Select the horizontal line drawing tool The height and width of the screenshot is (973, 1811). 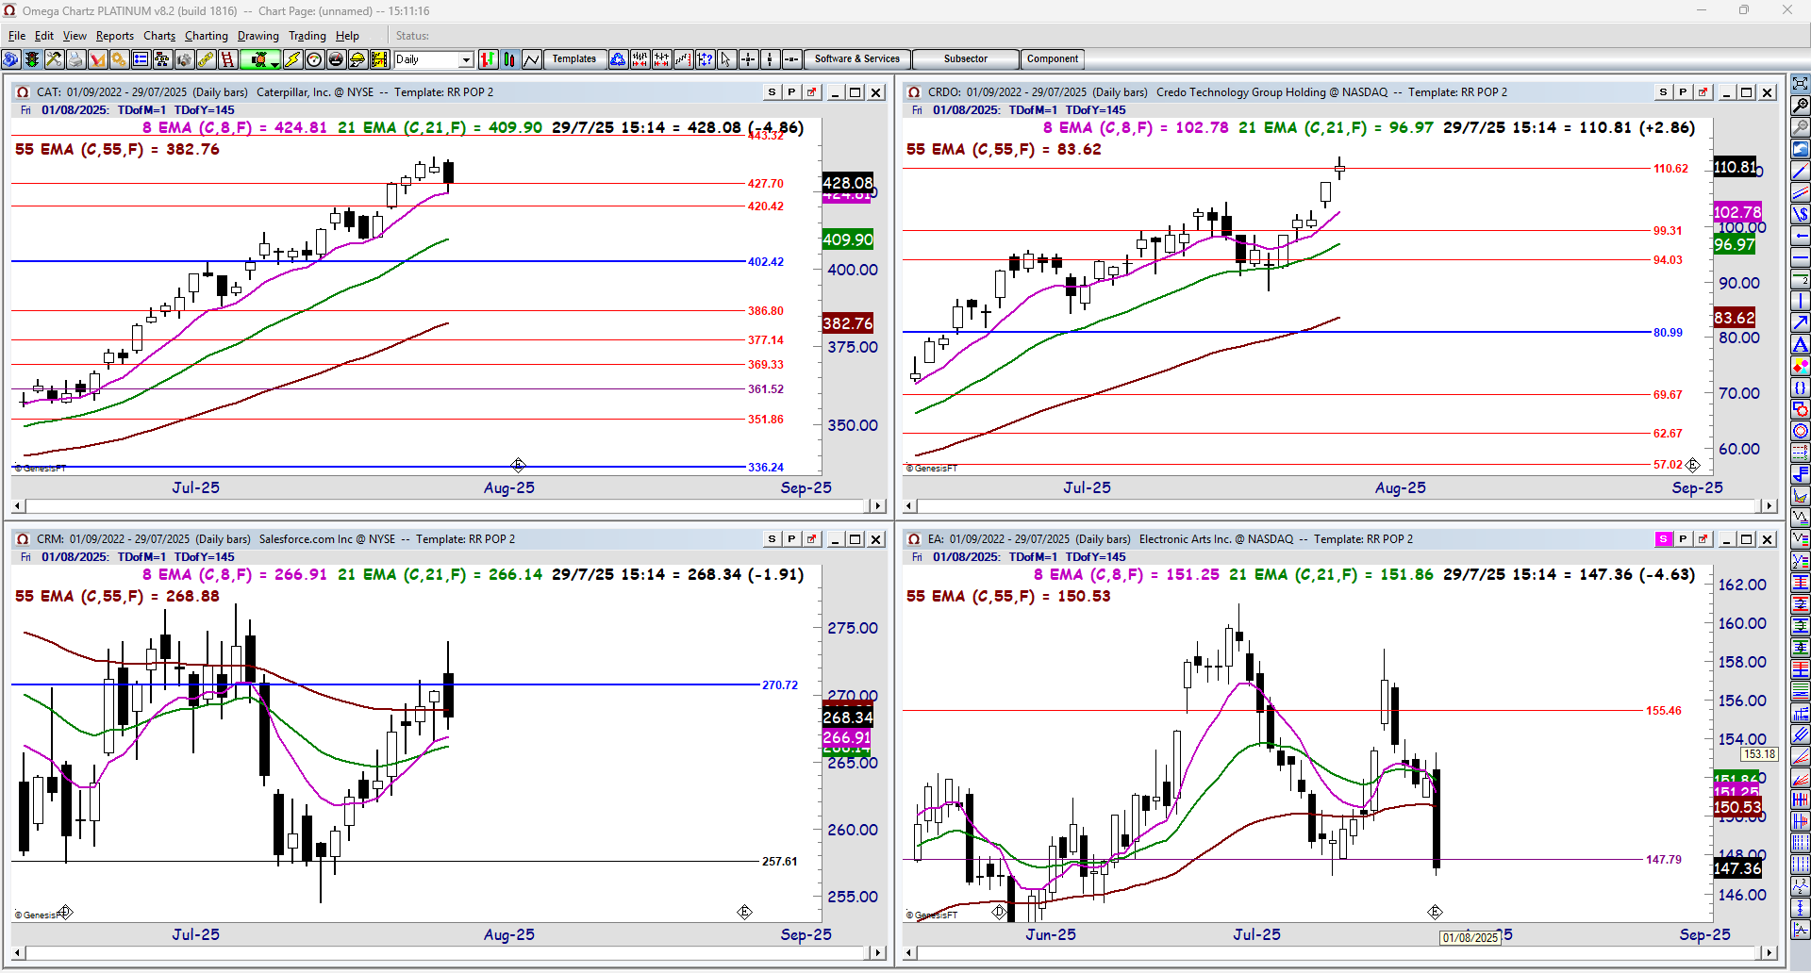pos(1801,256)
